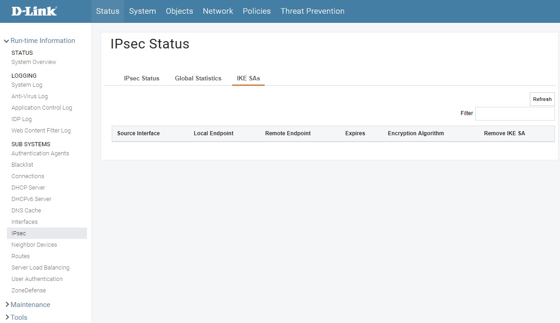The height and width of the screenshot is (323, 560).
Task: Sort by Source Interface column header
Action: click(x=138, y=133)
